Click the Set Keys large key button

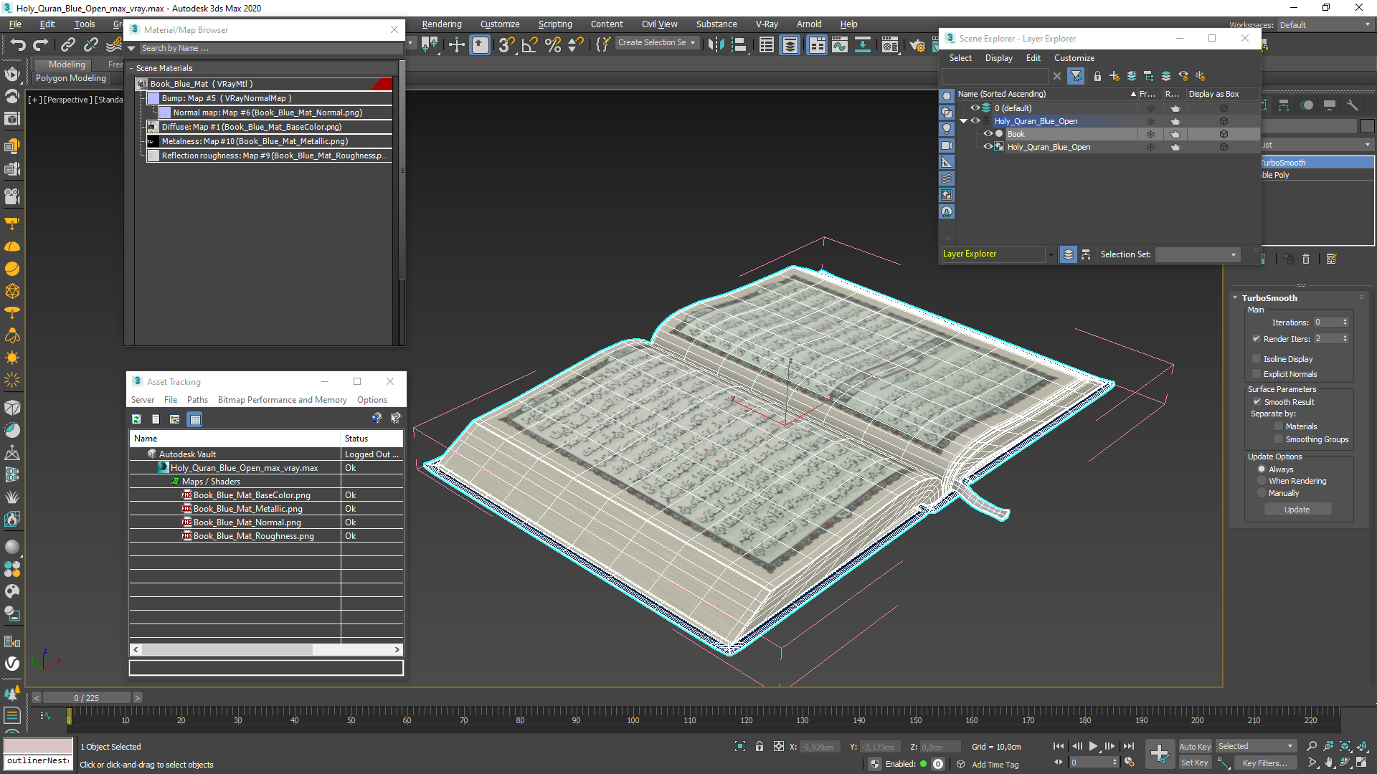coord(1160,754)
